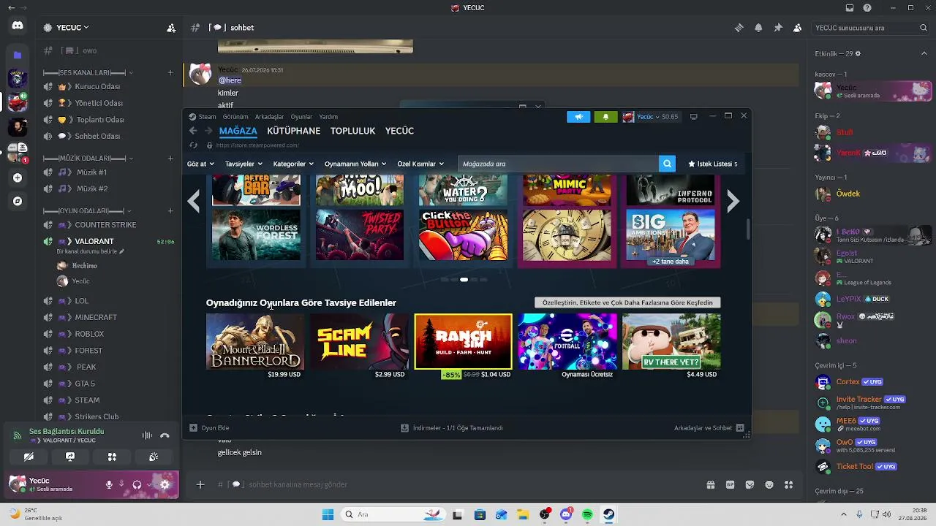Collapse the SES KANALLARI category

[x=88, y=73]
